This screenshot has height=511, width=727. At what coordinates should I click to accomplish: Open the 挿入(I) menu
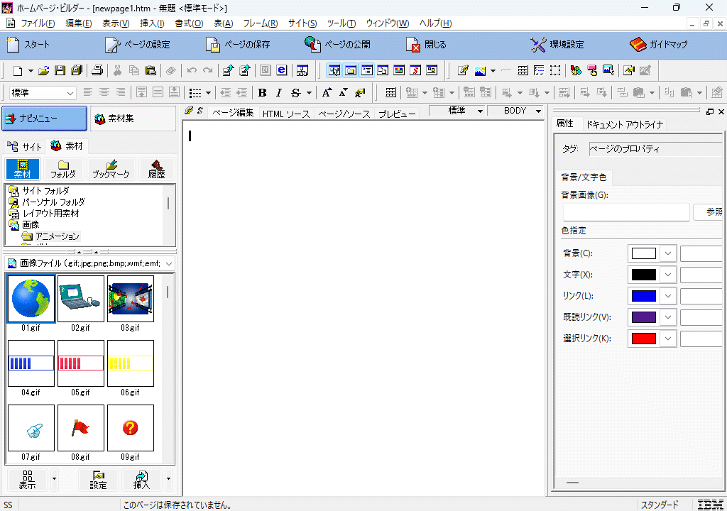(x=152, y=23)
